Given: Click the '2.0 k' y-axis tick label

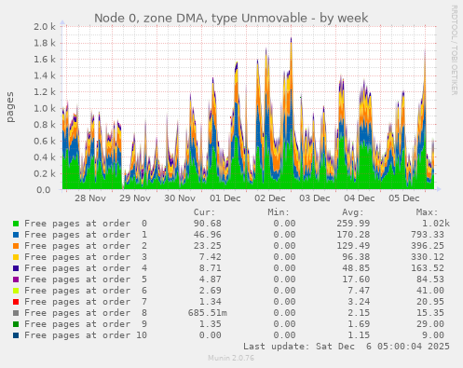Looking at the screenshot, I should coord(45,27).
